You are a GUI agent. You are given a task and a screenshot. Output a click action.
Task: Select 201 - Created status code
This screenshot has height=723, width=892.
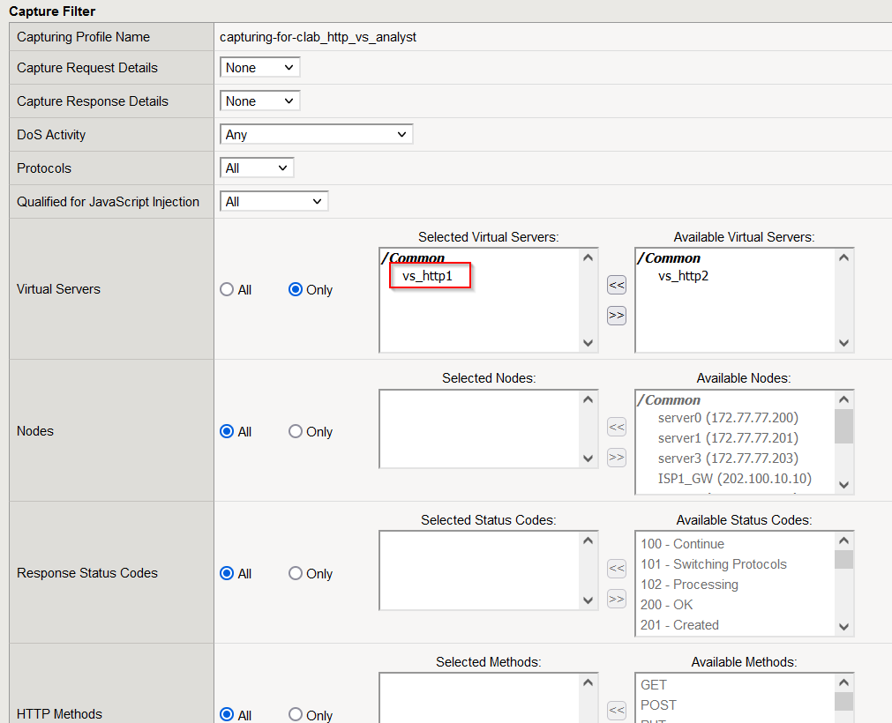679,625
